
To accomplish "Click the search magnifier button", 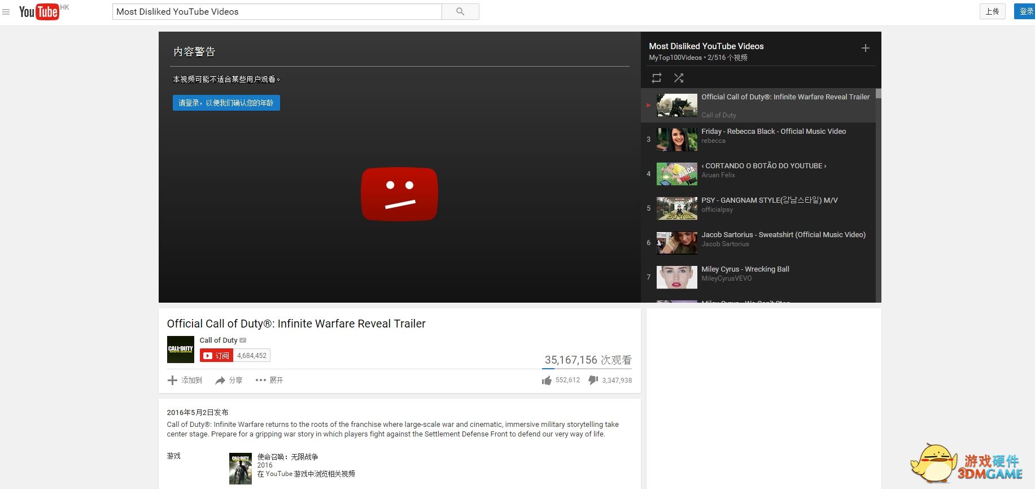I will click(460, 12).
